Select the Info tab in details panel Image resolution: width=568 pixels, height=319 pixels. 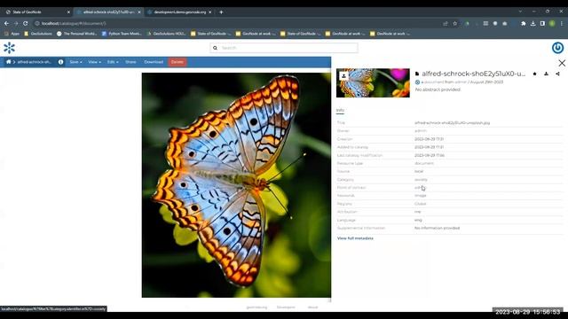tap(340, 110)
